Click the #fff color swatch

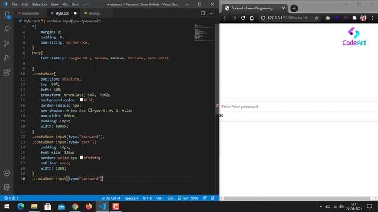(82, 100)
